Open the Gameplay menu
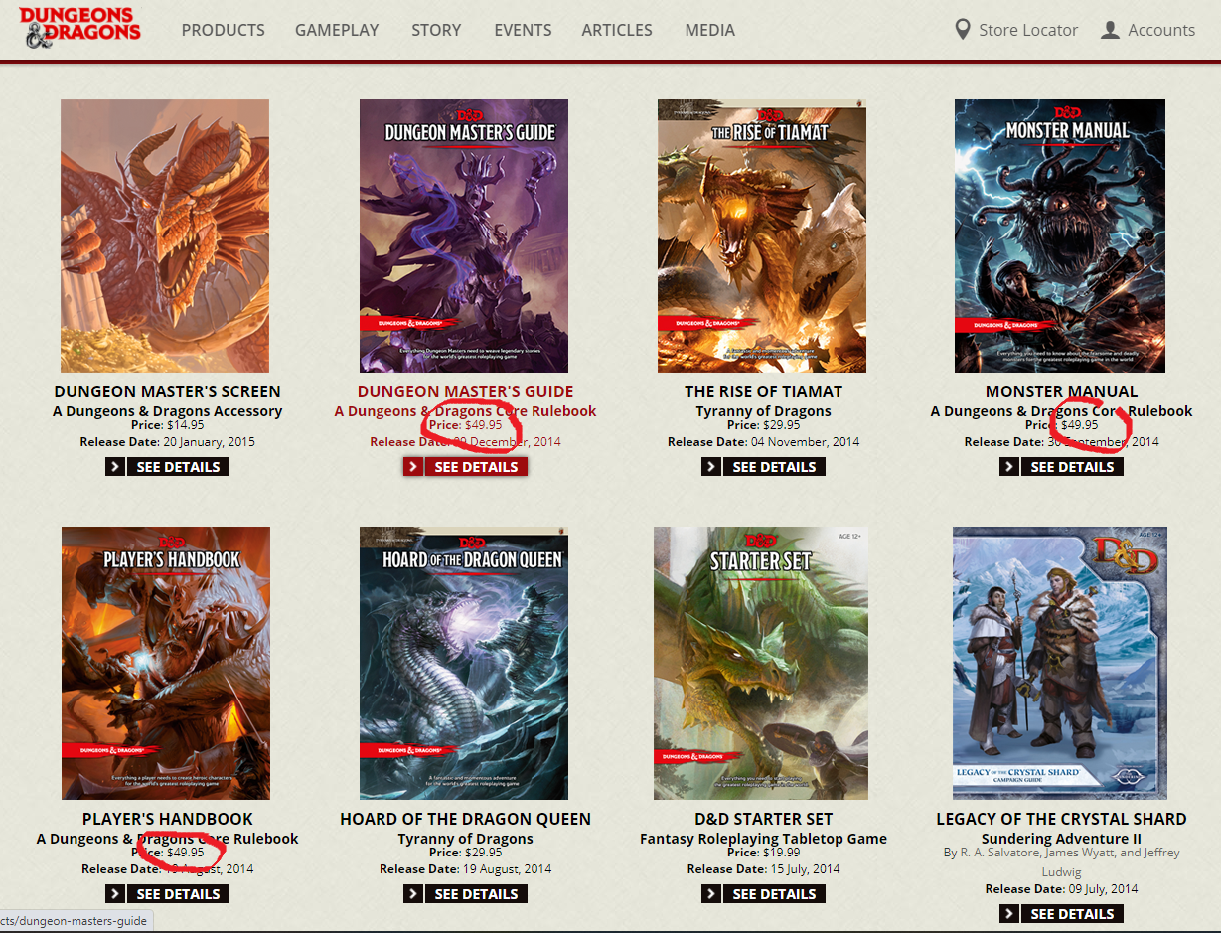The height and width of the screenshot is (933, 1221). click(x=337, y=30)
